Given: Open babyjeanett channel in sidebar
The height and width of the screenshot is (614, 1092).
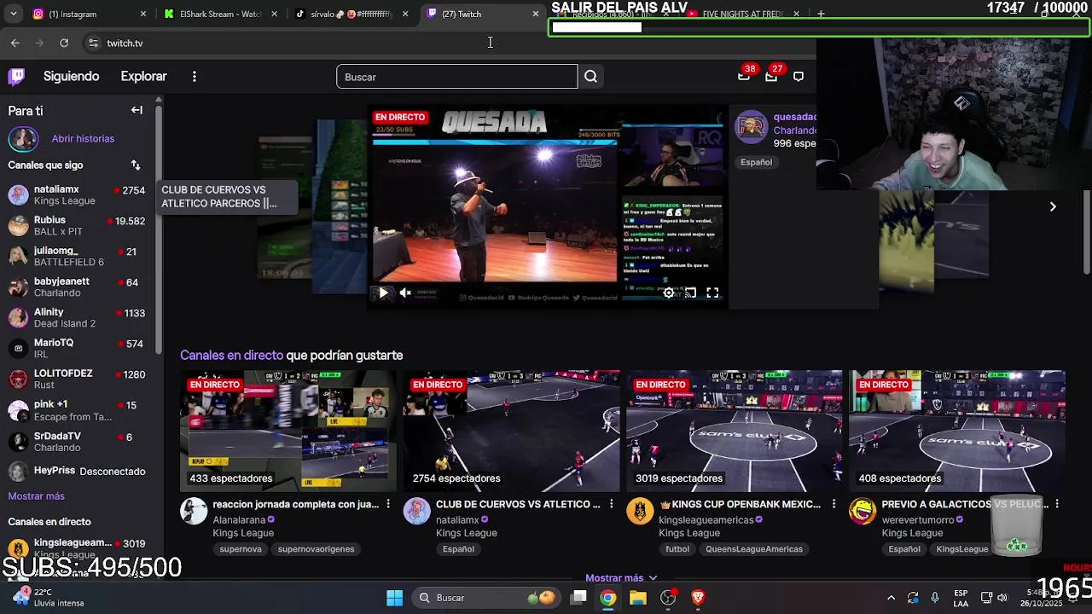Looking at the screenshot, I should click(x=77, y=287).
